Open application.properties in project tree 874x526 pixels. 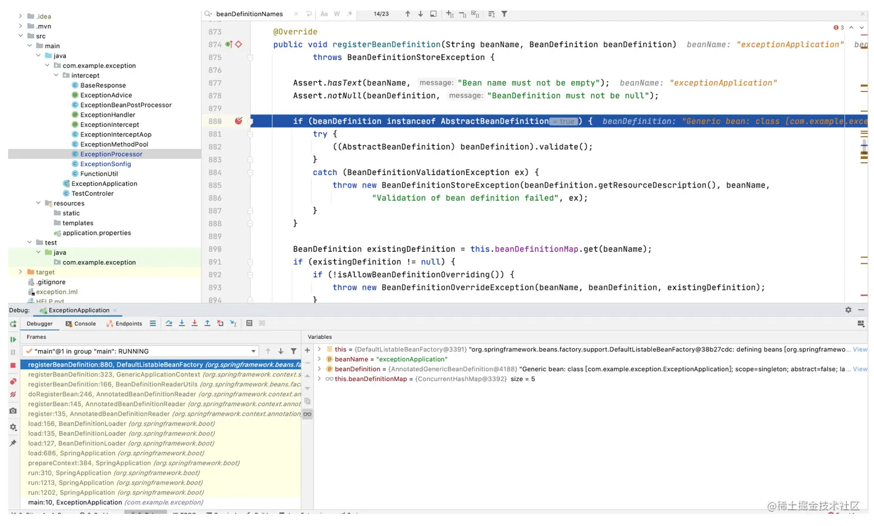tap(97, 233)
